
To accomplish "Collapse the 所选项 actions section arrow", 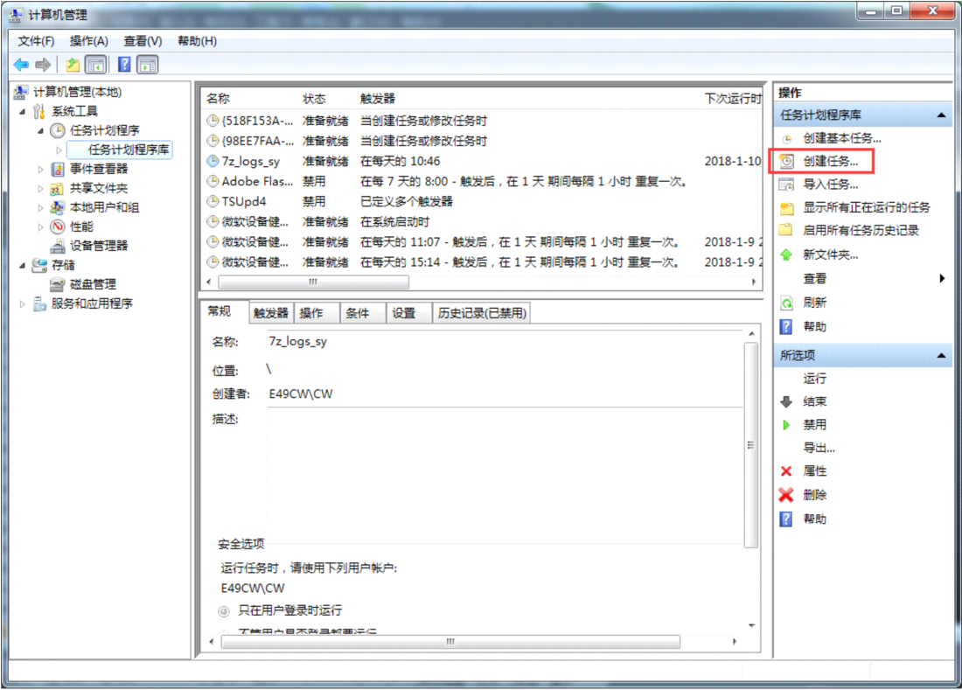I will (x=942, y=356).
